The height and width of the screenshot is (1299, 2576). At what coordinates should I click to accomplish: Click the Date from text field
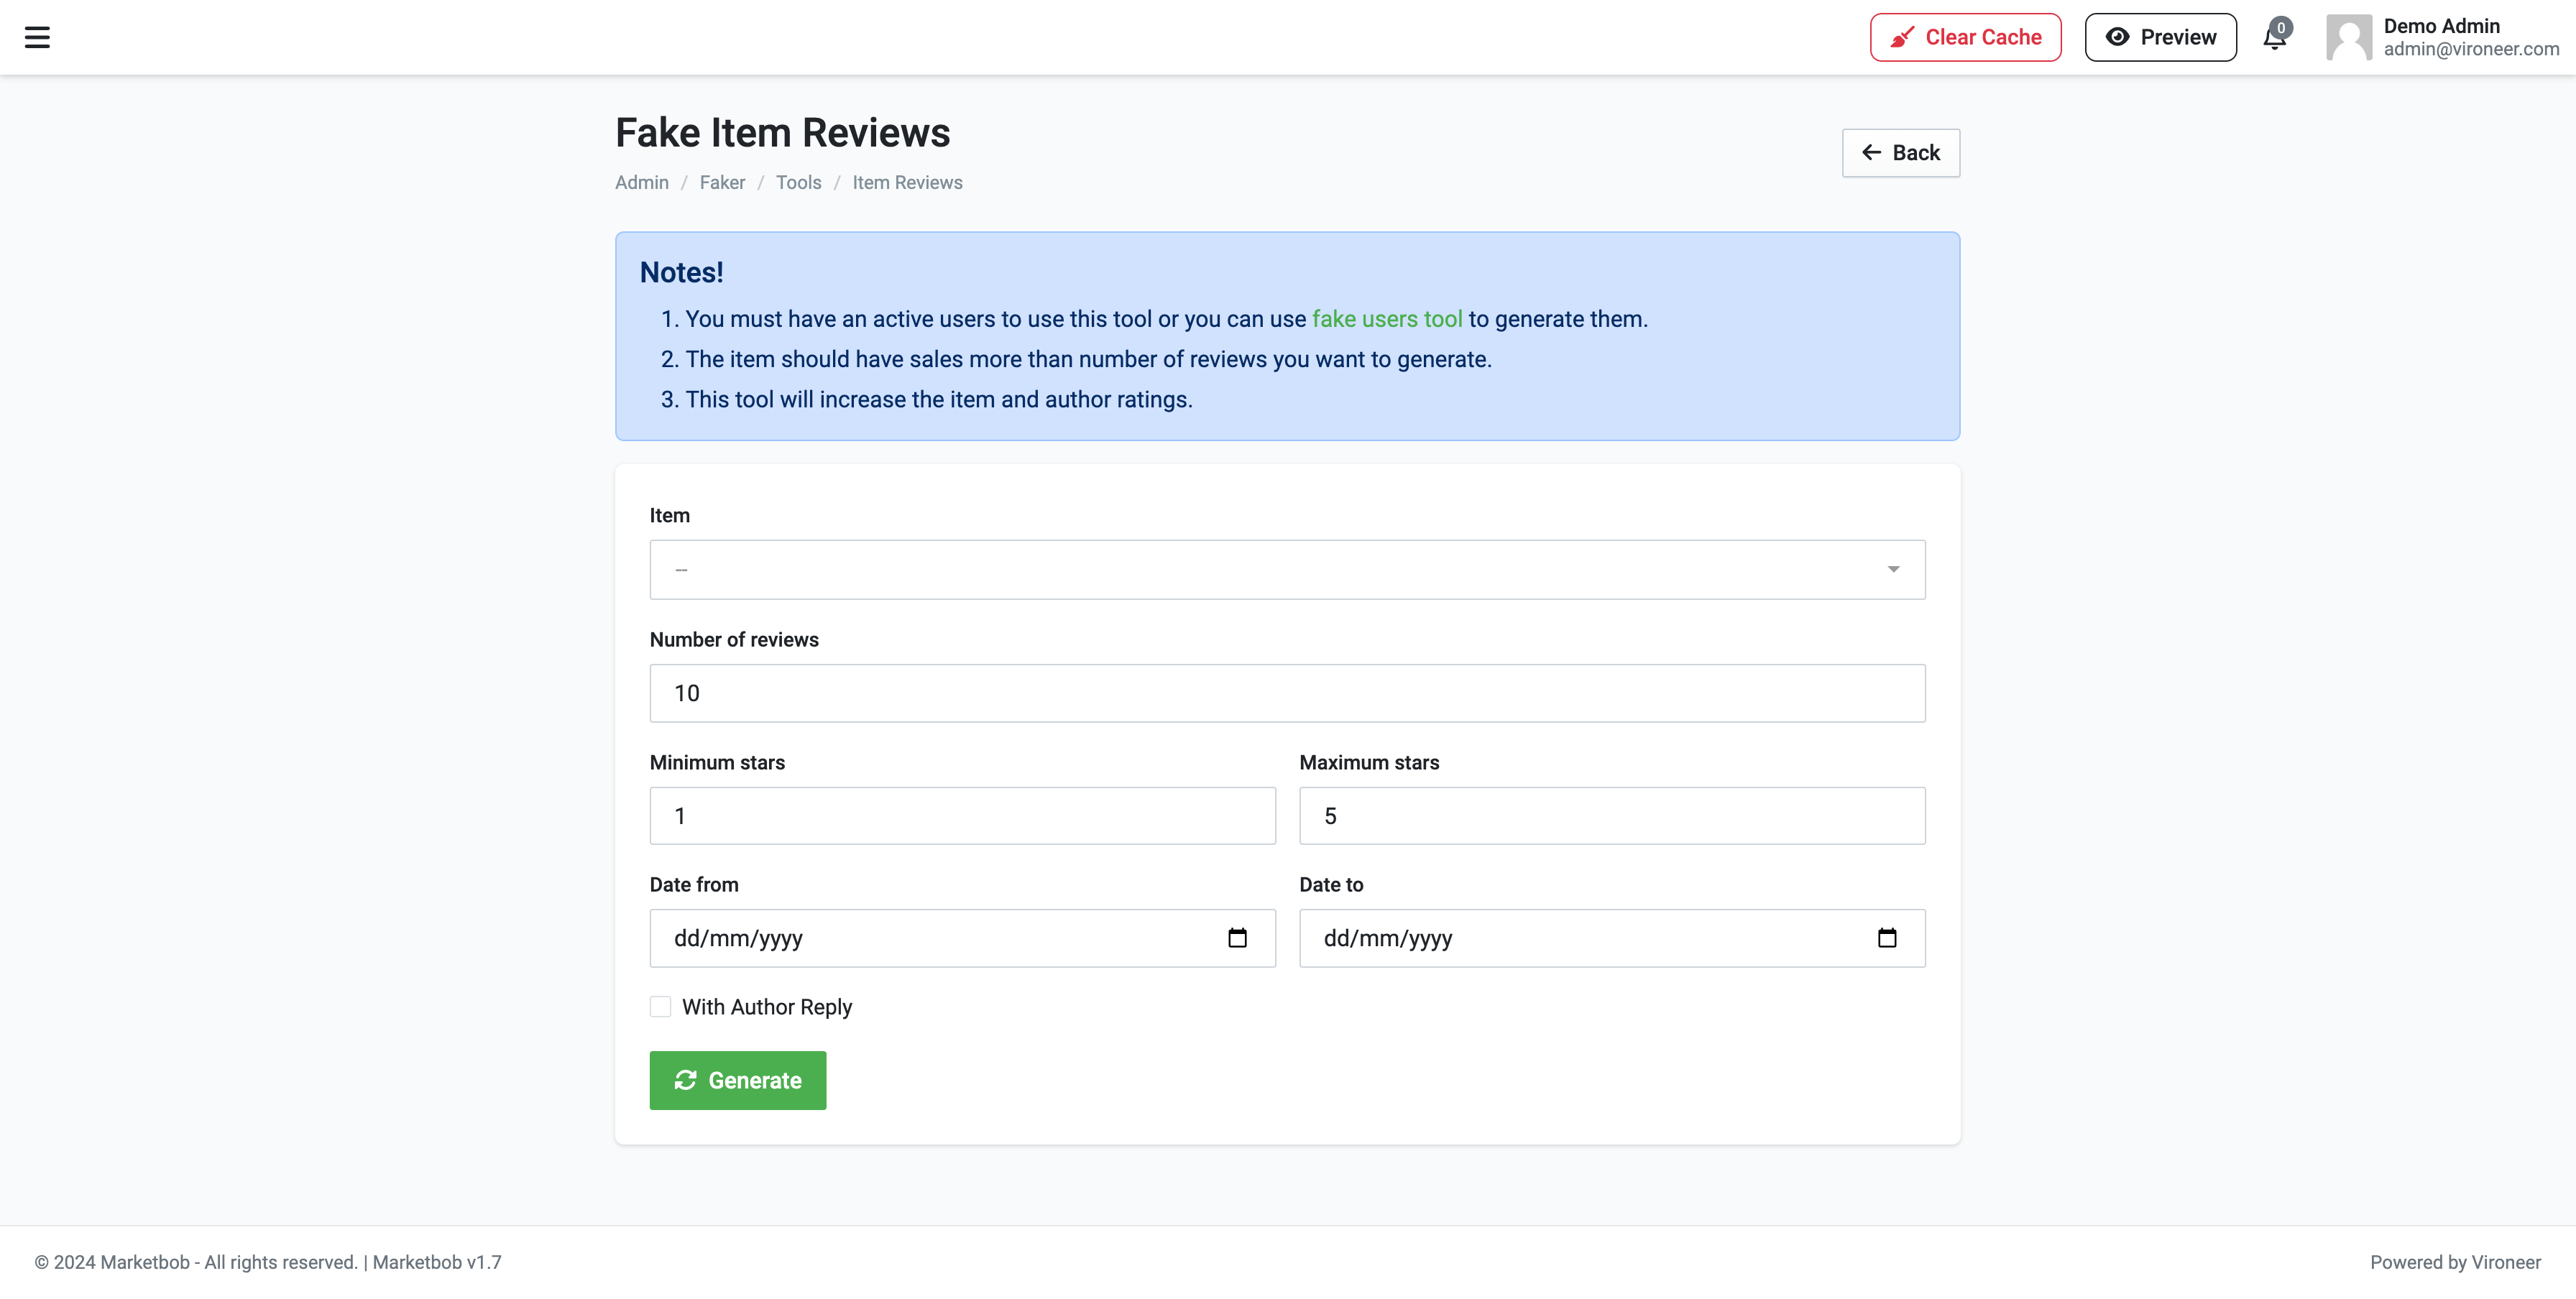tap(900, 938)
